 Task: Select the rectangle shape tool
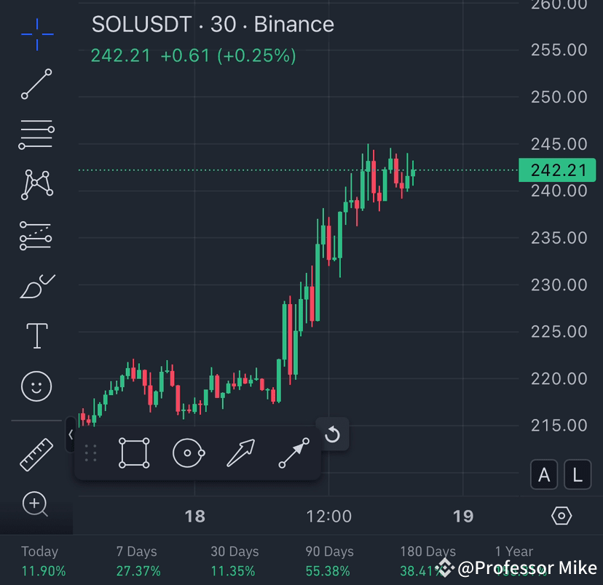(135, 453)
